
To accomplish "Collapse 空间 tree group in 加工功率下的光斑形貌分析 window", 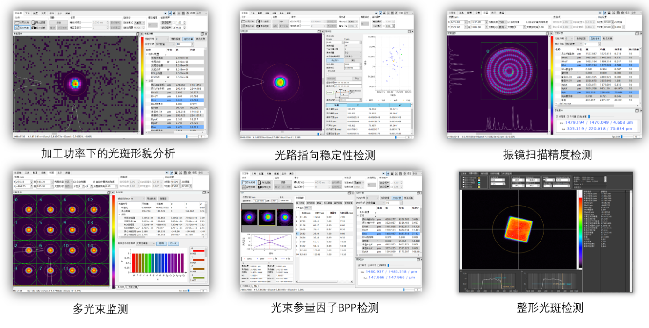I will coord(146,80).
